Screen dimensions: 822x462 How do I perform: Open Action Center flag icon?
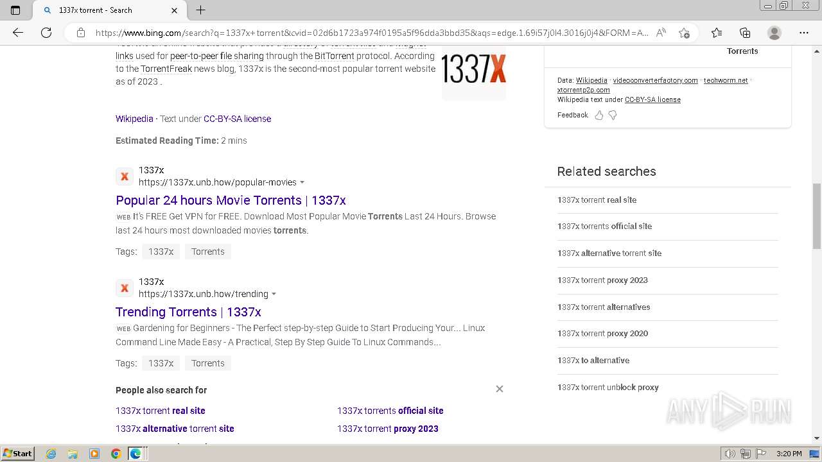pyautogui.click(x=760, y=454)
